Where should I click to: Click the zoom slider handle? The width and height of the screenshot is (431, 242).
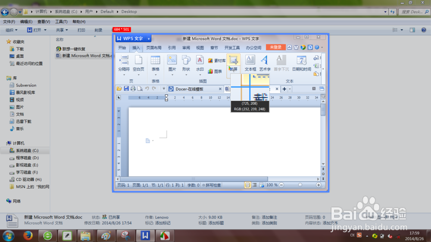tap(300, 185)
